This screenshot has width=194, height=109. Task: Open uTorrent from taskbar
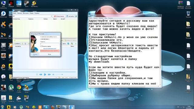21,107
